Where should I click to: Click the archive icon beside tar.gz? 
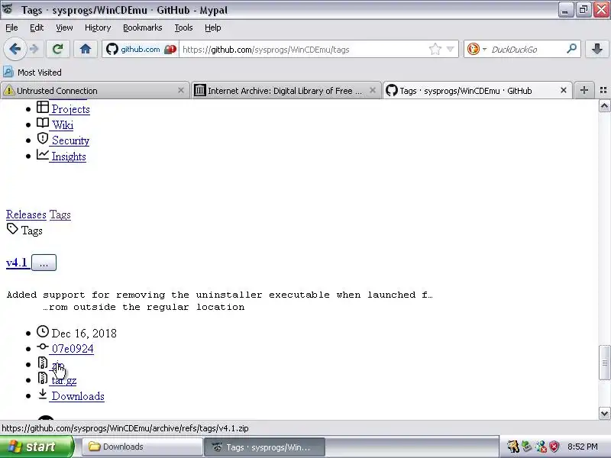point(43,378)
